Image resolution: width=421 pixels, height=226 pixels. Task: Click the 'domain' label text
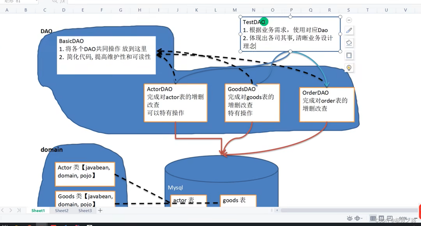pos(52,150)
